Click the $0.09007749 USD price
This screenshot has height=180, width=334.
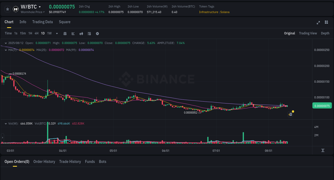click(x=57, y=12)
